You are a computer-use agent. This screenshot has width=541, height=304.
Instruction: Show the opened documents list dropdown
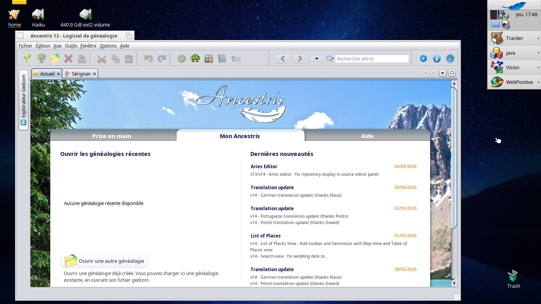pyautogui.click(x=443, y=73)
